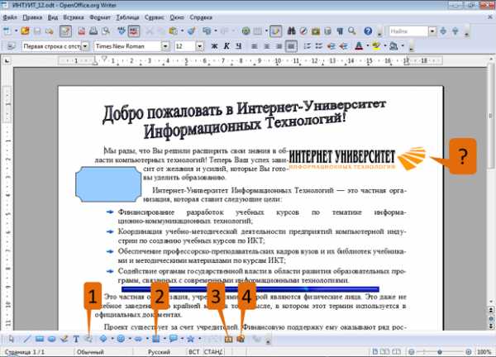This screenshot has width=496, height=357.
Task: Open the Вставка menu
Action: click(x=74, y=17)
